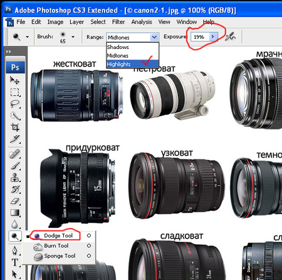Click the brush size 65 preview

coord(63,37)
